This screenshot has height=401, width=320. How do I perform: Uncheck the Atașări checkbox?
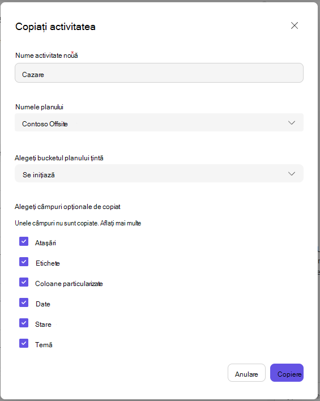[24, 241]
